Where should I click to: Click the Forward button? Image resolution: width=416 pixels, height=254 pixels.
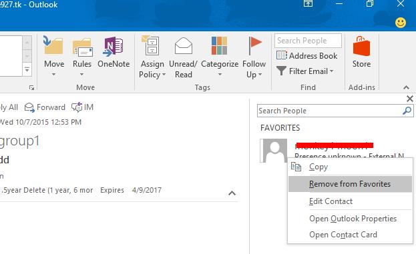coord(45,107)
